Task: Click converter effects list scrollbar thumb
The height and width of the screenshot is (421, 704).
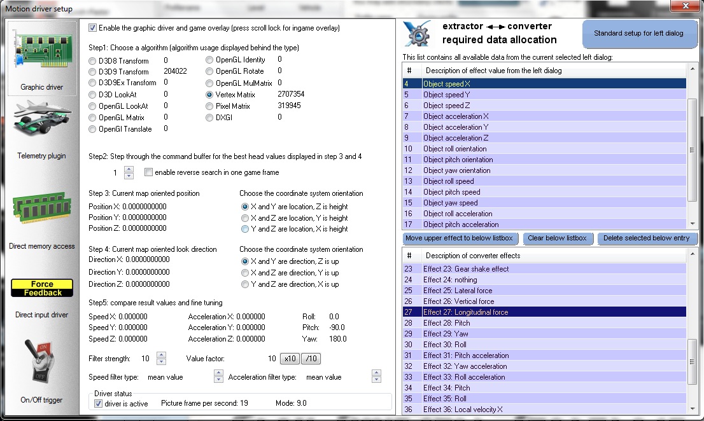Action: [x=692, y=361]
